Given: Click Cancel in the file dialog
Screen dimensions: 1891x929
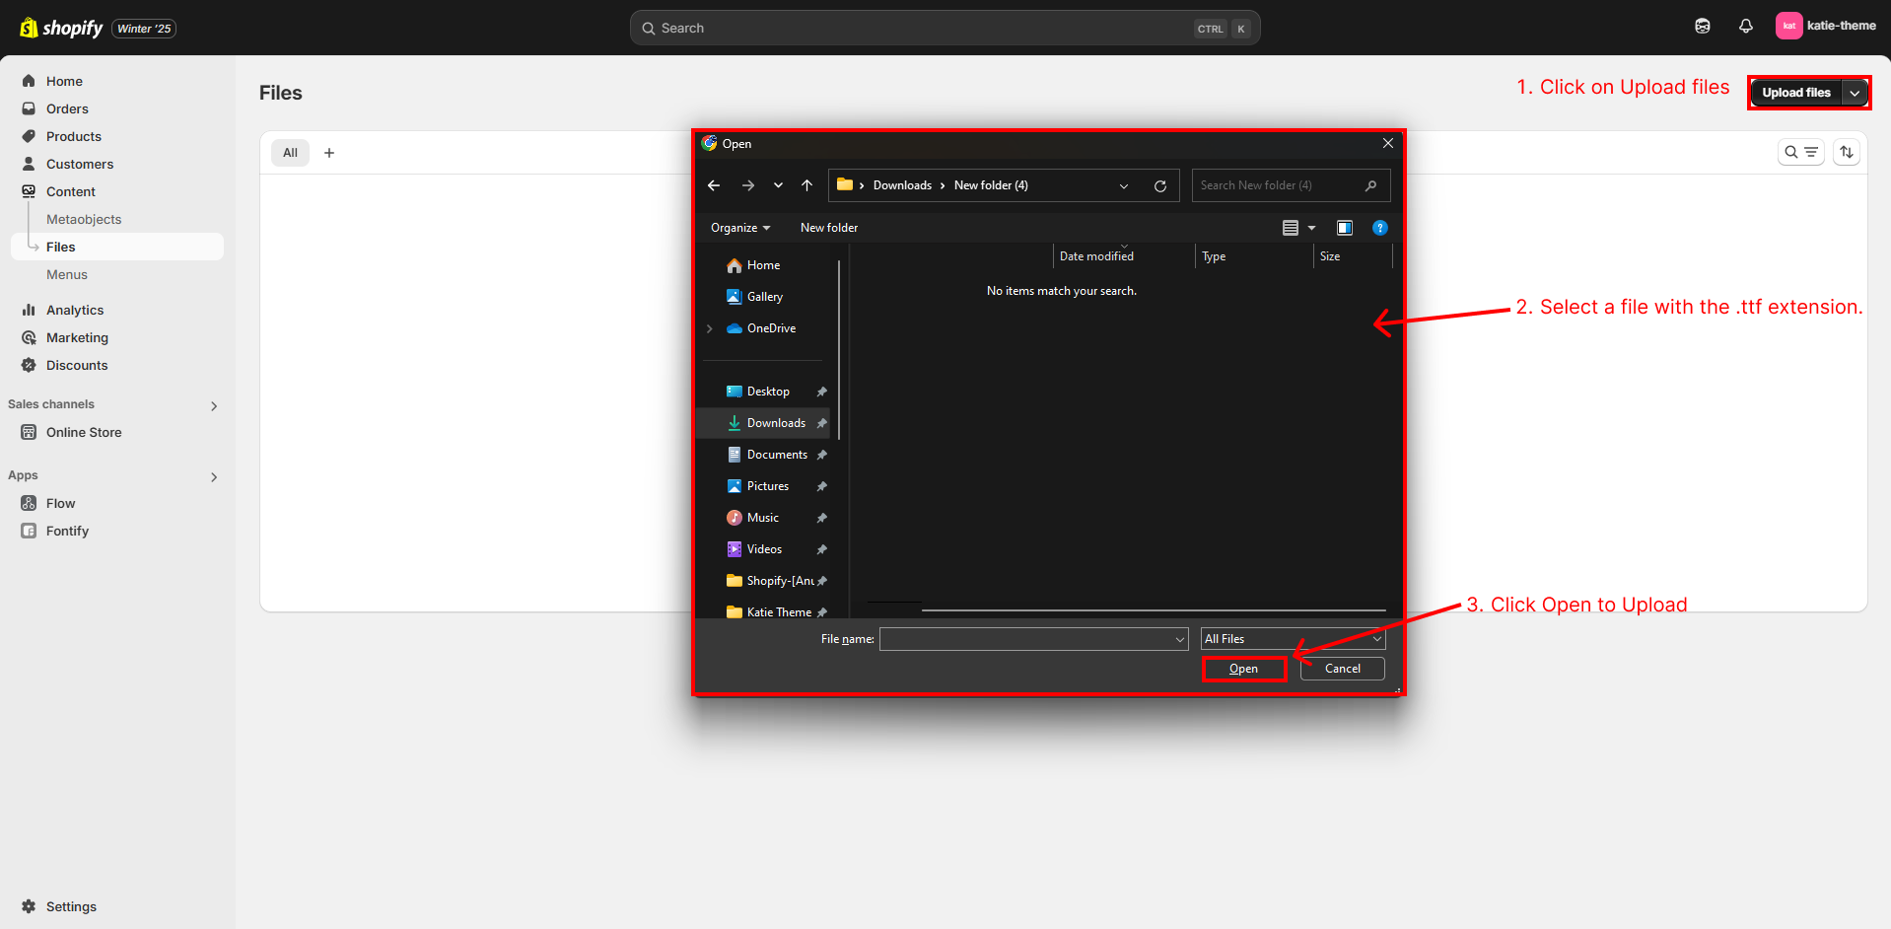Looking at the screenshot, I should 1342,669.
